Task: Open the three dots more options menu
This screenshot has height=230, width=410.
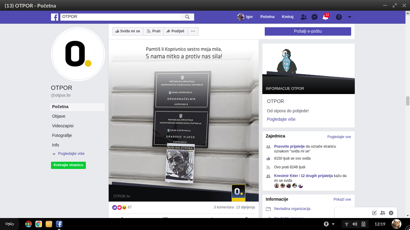Action: click(x=193, y=31)
